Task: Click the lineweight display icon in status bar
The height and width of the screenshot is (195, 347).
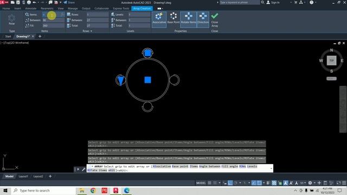Action: coord(267,183)
